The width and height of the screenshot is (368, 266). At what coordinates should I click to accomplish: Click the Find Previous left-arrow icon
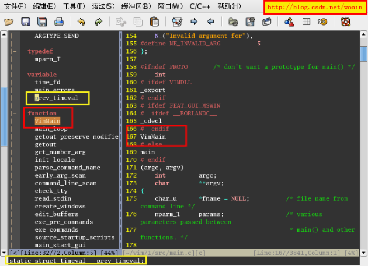pos(210,22)
